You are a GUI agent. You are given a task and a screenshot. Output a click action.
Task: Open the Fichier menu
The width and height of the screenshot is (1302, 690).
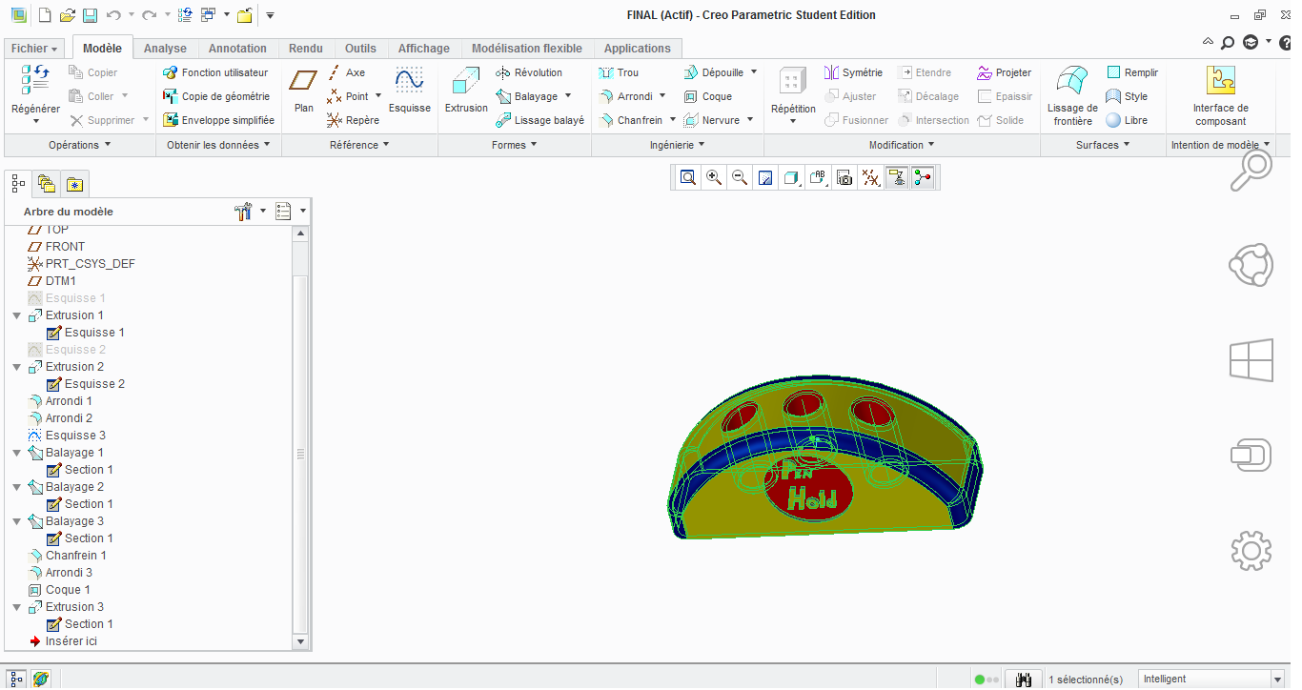pyautogui.click(x=35, y=49)
